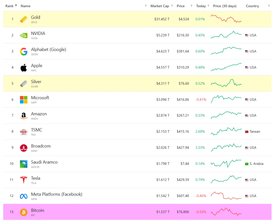Click the Taiwan country label
This screenshot has height=222, width=274.
[x=255, y=132]
